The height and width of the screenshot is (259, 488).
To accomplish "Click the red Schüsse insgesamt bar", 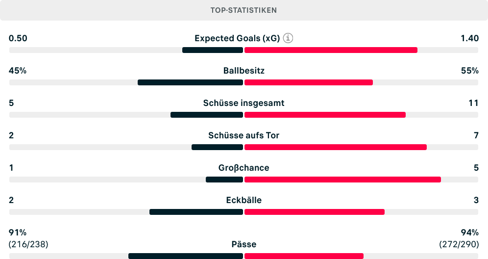I will [325, 115].
